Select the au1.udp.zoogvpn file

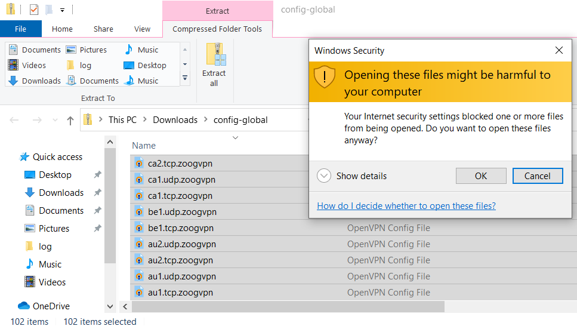coord(180,276)
